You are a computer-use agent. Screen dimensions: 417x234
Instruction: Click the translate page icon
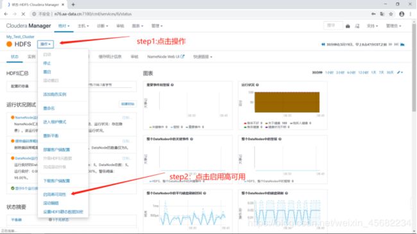click(382, 14)
